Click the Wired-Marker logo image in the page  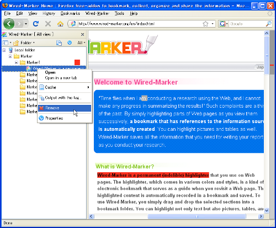coord(123,45)
